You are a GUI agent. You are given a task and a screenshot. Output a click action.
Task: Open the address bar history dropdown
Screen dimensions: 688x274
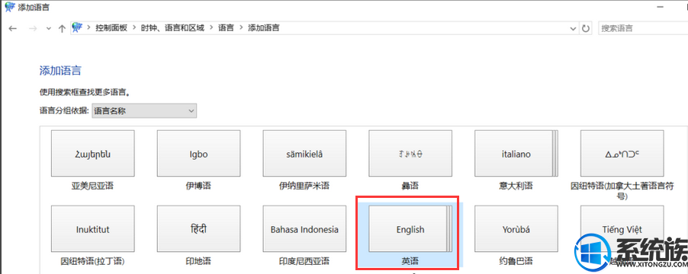pos(573,28)
